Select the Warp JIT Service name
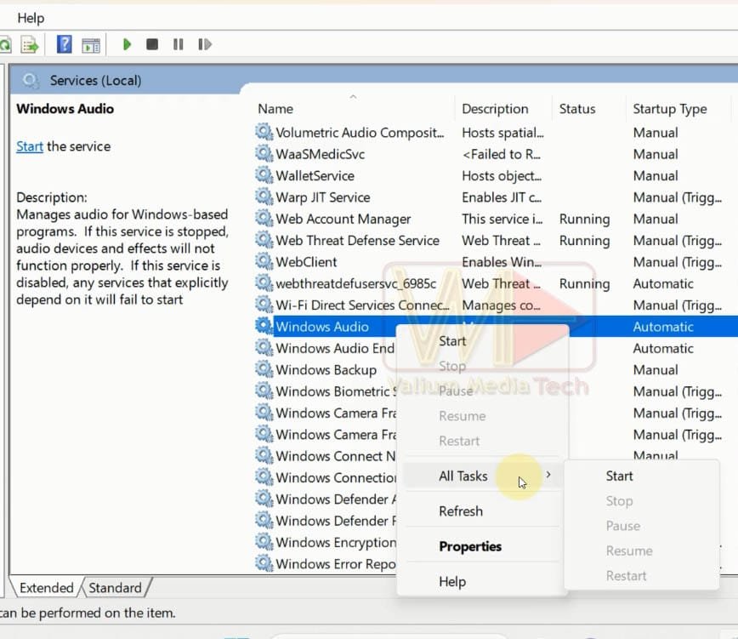The width and height of the screenshot is (738, 639). [x=323, y=197]
